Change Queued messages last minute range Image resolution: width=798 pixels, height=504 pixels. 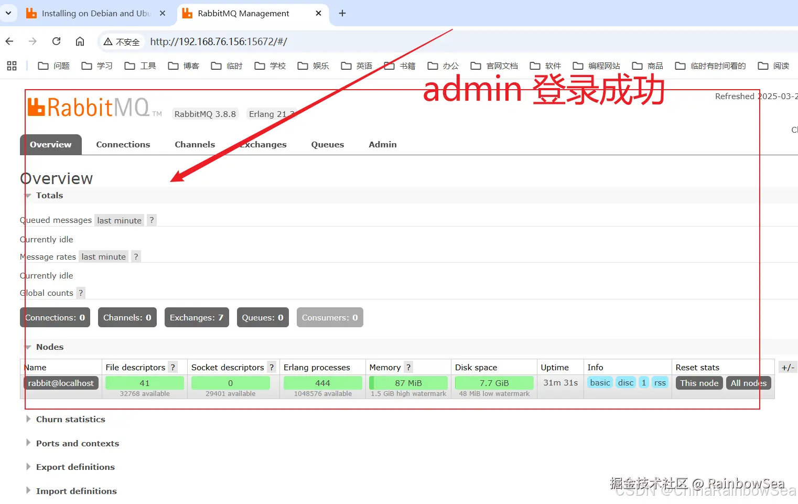coord(120,220)
